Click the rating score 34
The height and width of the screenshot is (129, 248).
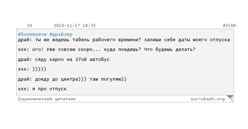pos(29,25)
